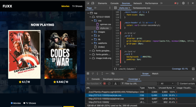Image resolution: width=196 pixels, height=107 pixels.
Task: Toggle the navigator sidebar icon
Action: click(116, 8)
